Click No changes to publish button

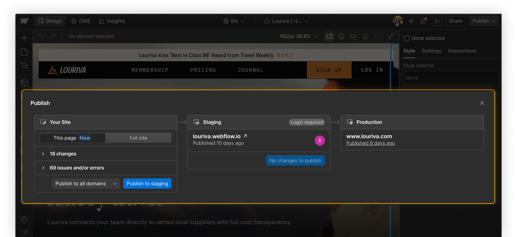[x=295, y=161]
